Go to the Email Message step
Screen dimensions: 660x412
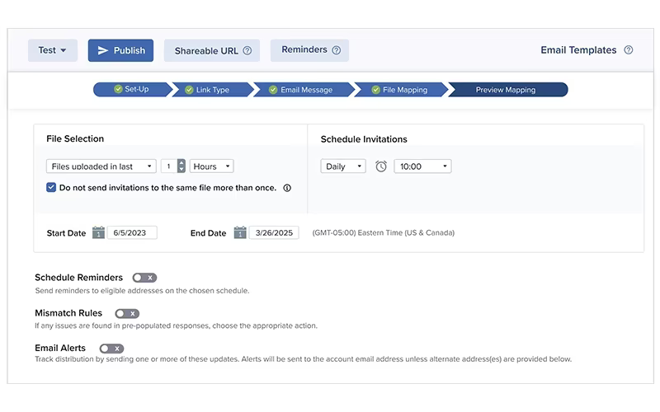(304, 90)
